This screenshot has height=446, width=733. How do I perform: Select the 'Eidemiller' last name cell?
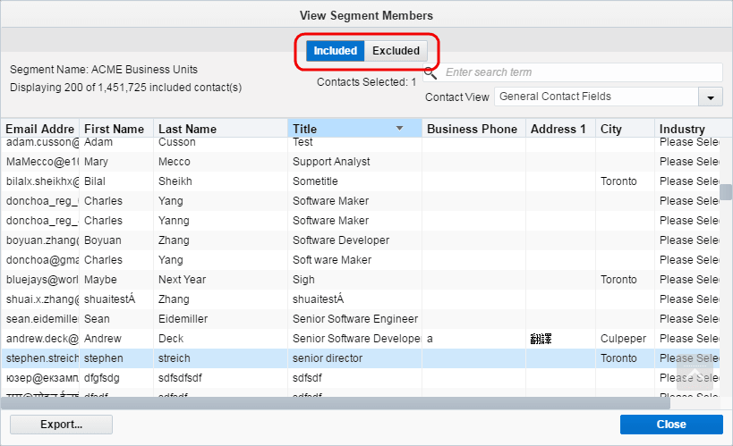click(x=221, y=318)
